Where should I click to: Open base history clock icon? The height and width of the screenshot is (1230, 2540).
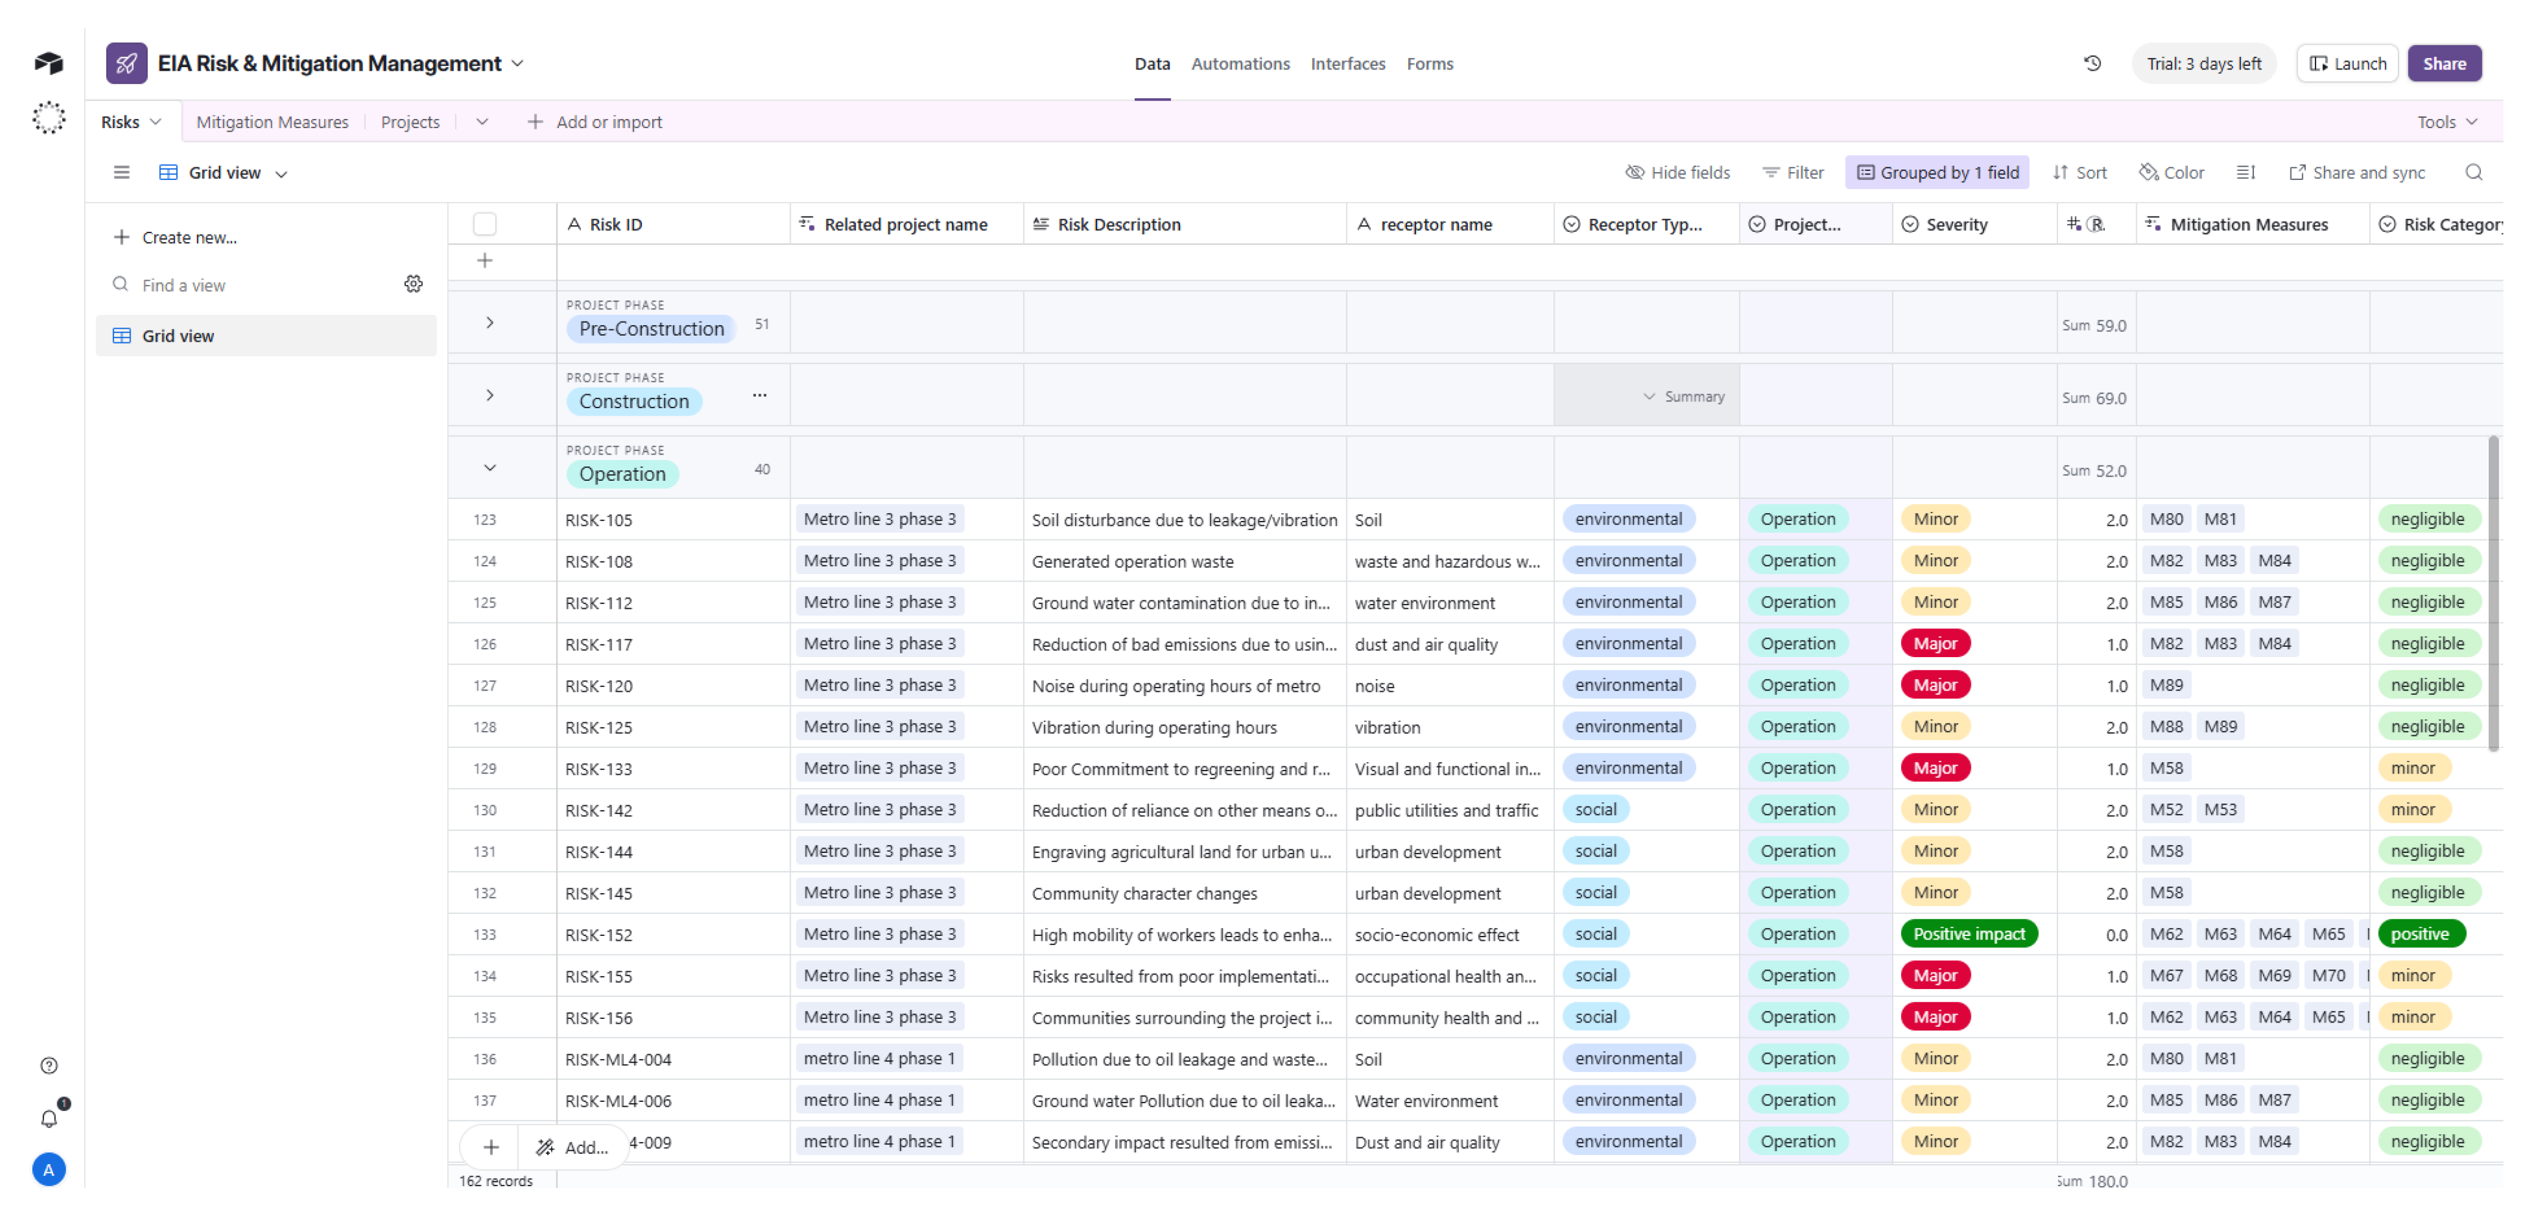pos(2092,63)
